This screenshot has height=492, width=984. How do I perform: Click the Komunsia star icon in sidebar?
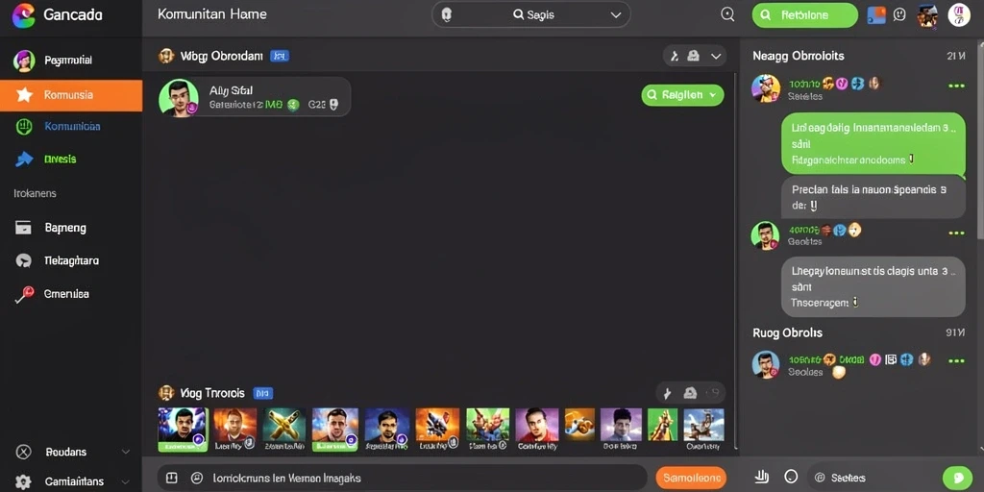click(24, 95)
